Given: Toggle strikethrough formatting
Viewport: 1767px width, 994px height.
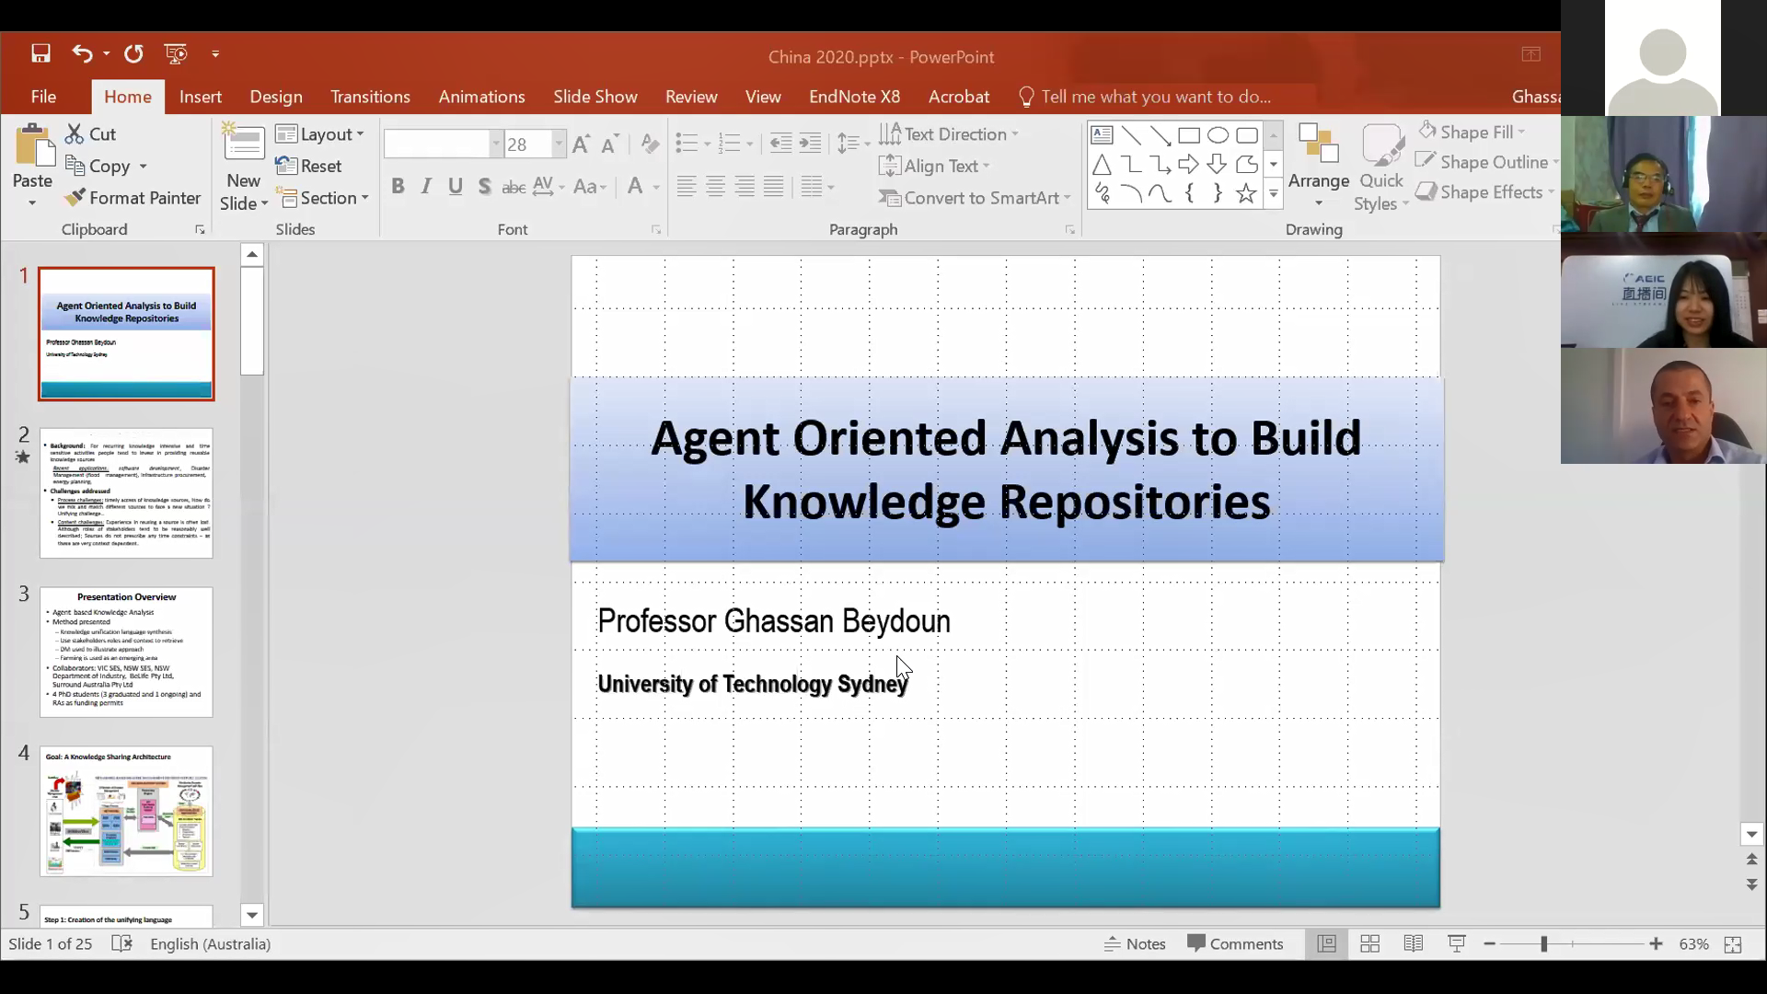Looking at the screenshot, I should (514, 187).
